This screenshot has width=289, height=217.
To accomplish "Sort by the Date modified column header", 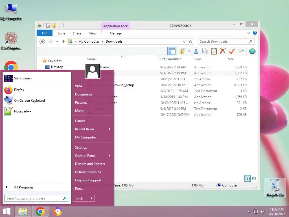I will pyautogui.click(x=171, y=59).
